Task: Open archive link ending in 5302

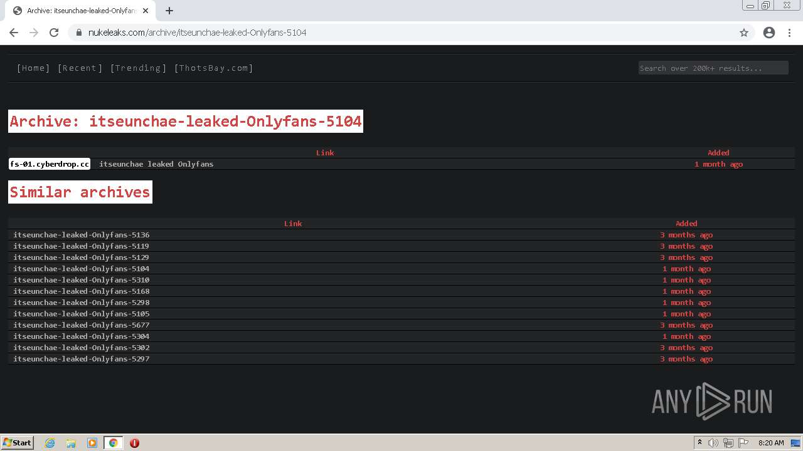Action: point(82,348)
